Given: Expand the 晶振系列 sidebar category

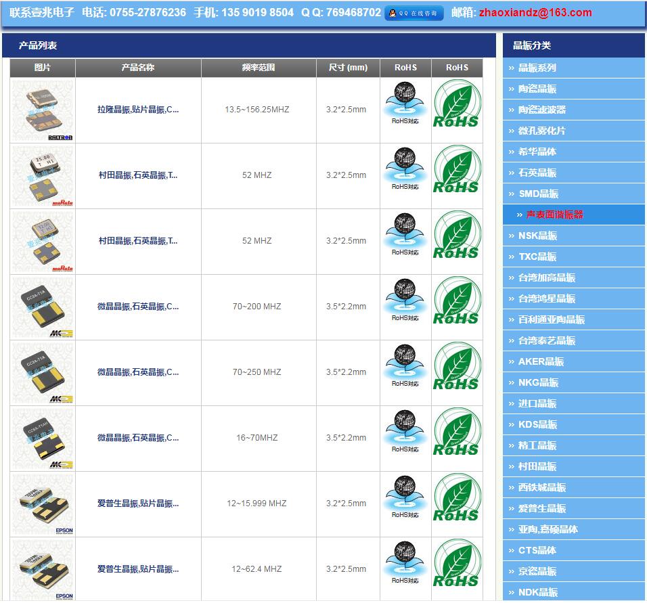Looking at the screenshot, I should (x=537, y=68).
